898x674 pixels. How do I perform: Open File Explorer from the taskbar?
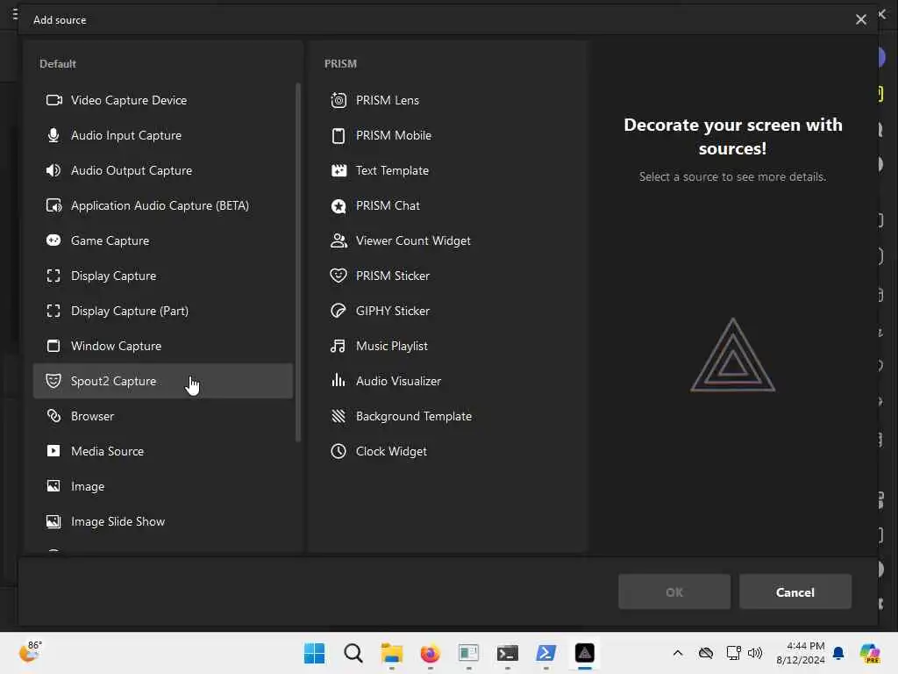click(392, 653)
